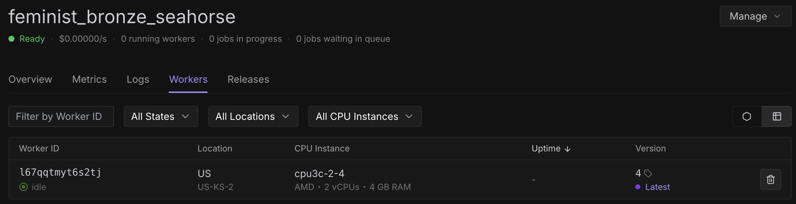796x204 pixels.
Task: Open the Metrics tab
Action: click(x=89, y=80)
